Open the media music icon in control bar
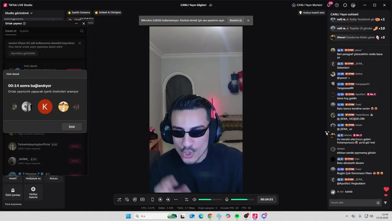392x221 pixels. point(127,200)
